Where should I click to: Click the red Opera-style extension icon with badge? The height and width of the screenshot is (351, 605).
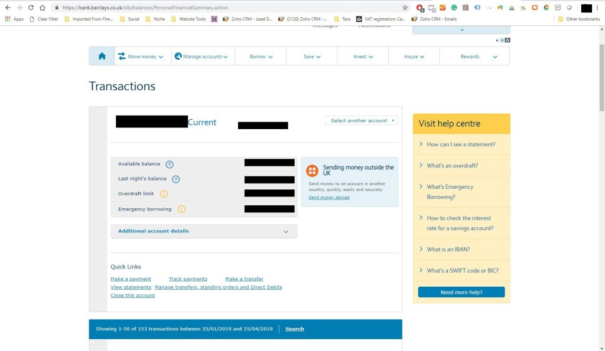point(420,8)
